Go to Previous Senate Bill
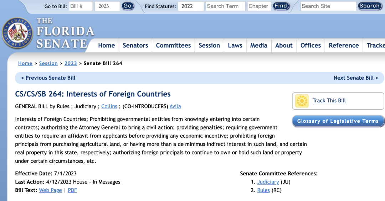Image resolution: width=385 pixels, height=201 pixels. [x=48, y=78]
